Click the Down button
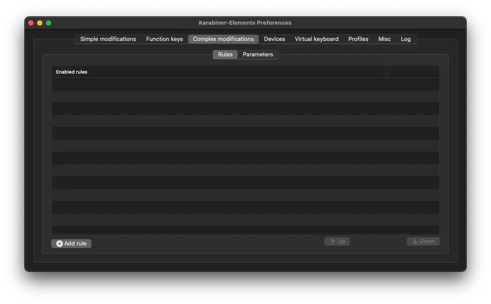 423,241
